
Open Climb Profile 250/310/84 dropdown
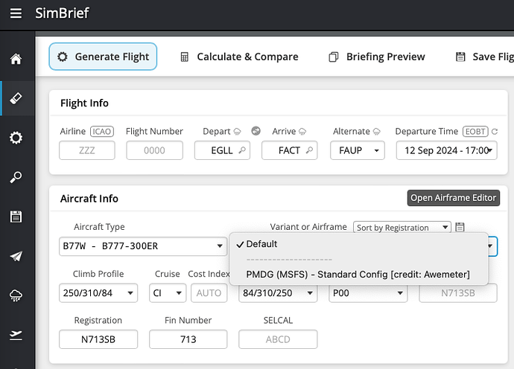98,292
